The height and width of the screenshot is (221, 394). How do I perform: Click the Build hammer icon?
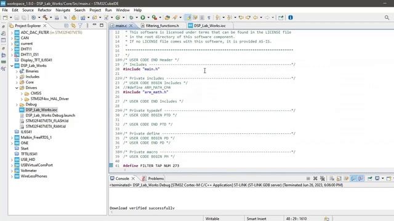[45, 18]
